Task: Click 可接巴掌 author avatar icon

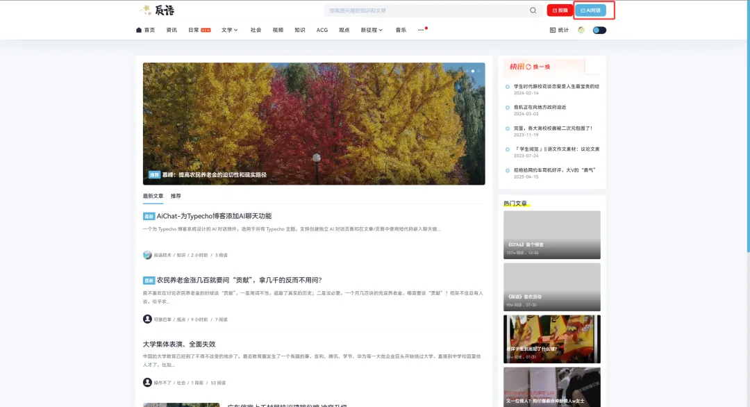Action: pyautogui.click(x=147, y=319)
